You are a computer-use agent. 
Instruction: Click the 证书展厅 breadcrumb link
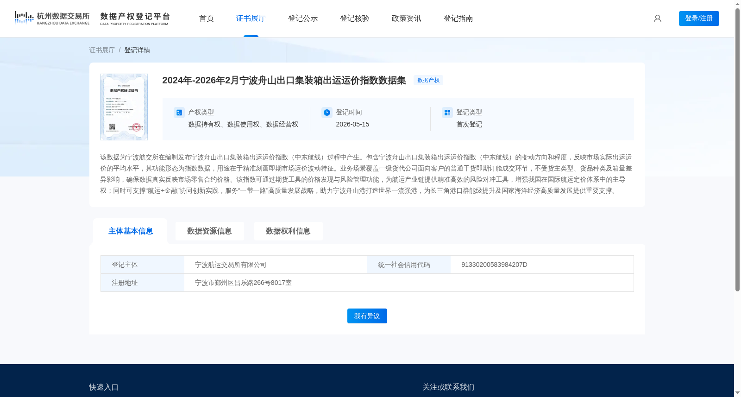102,50
